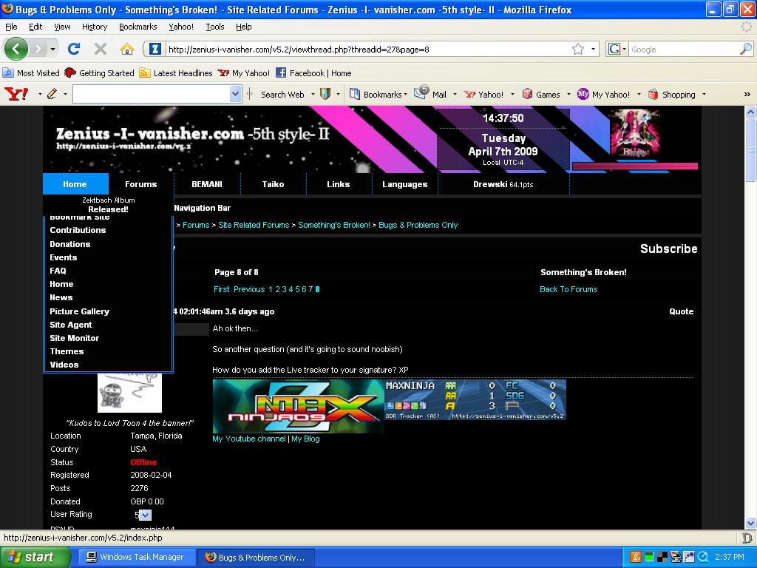This screenshot has width=757, height=568.
Task: Click the Google search input field
Action: [684, 49]
